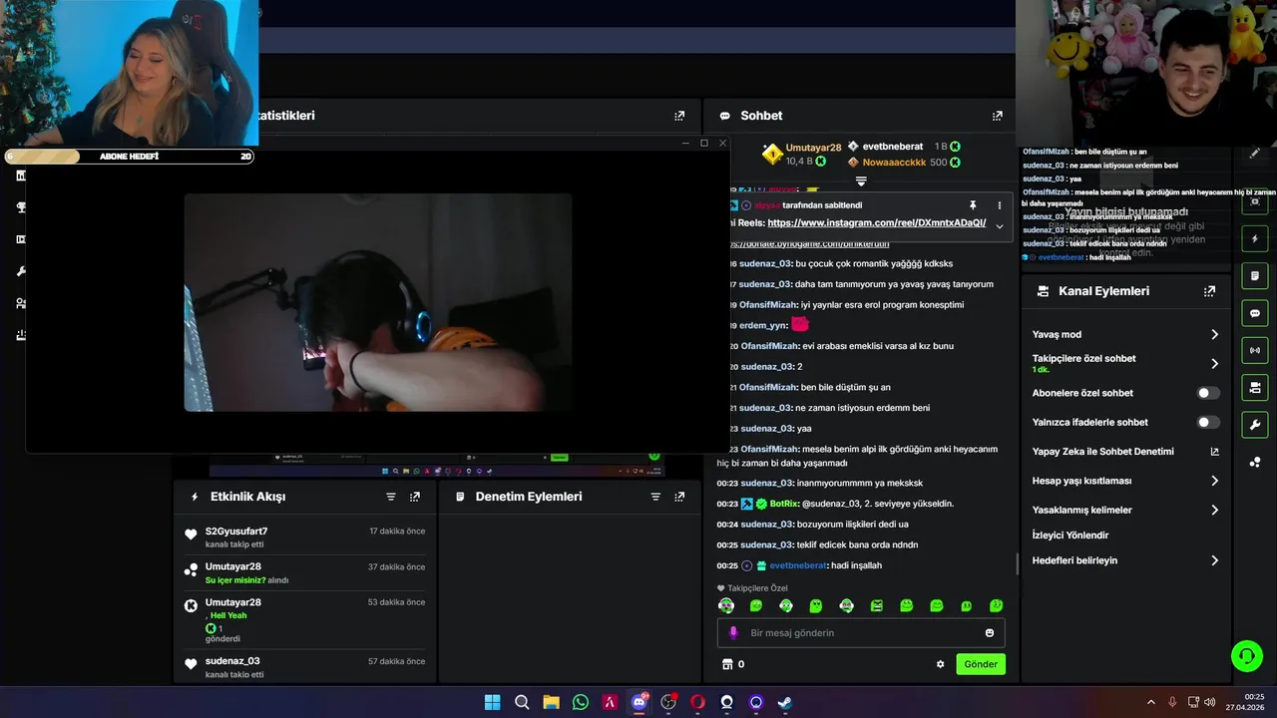Open File Explorer from taskbar
Screen dimensions: 1277x718
551,702
